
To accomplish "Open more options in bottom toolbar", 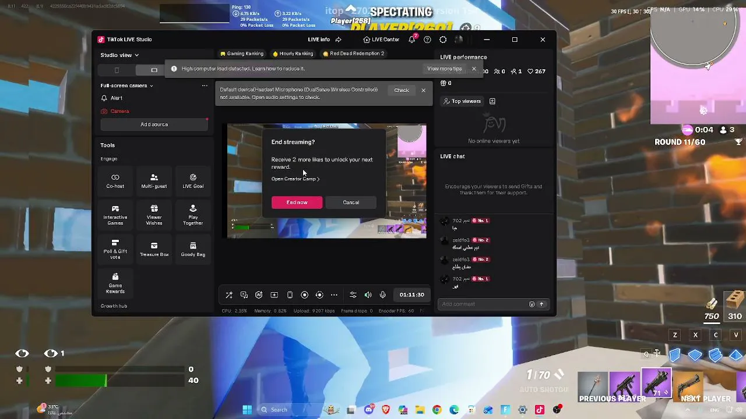I will pyautogui.click(x=334, y=295).
